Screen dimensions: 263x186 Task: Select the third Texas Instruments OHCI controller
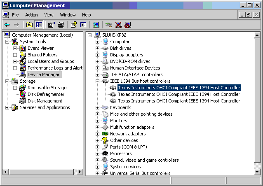(x=179, y=101)
